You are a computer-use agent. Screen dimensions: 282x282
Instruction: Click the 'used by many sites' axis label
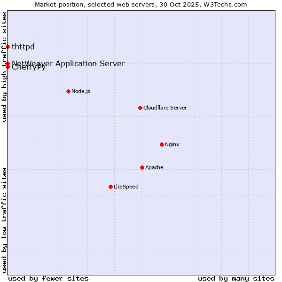[236, 278]
